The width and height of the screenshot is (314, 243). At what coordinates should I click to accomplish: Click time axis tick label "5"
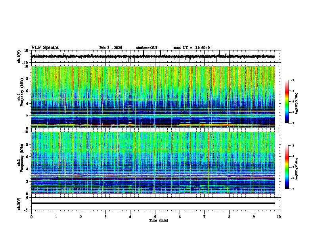click(155, 217)
